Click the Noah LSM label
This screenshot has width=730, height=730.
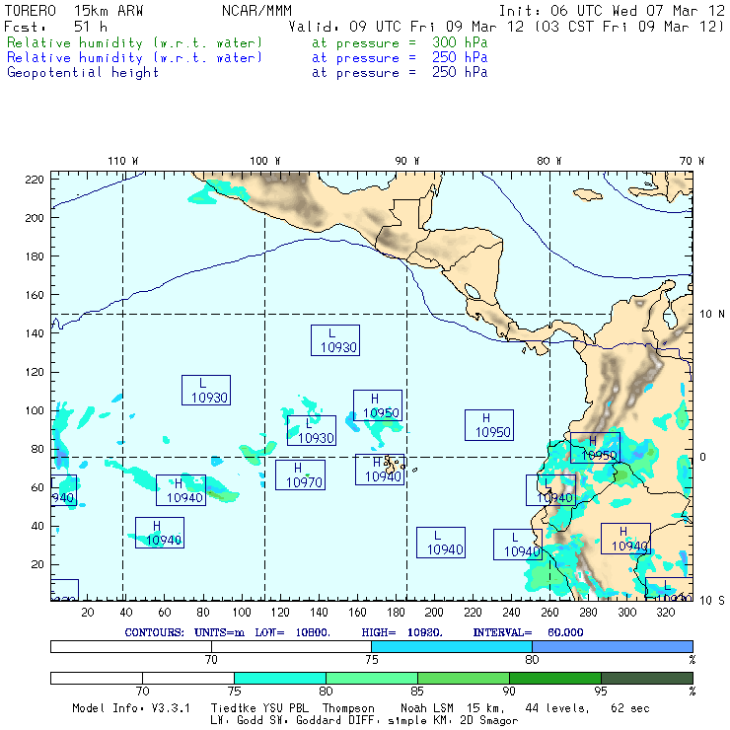pyautogui.click(x=427, y=708)
